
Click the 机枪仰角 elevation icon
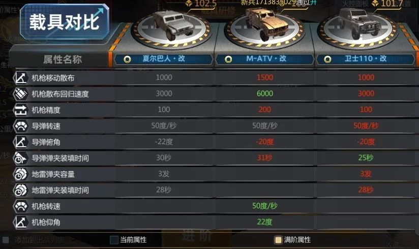tap(20, 222)
